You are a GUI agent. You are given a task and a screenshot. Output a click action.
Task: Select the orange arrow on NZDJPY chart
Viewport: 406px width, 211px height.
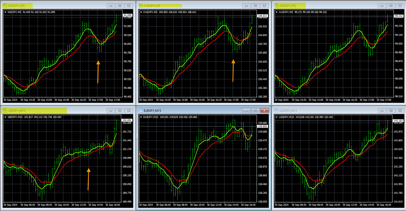coord(98,72)
